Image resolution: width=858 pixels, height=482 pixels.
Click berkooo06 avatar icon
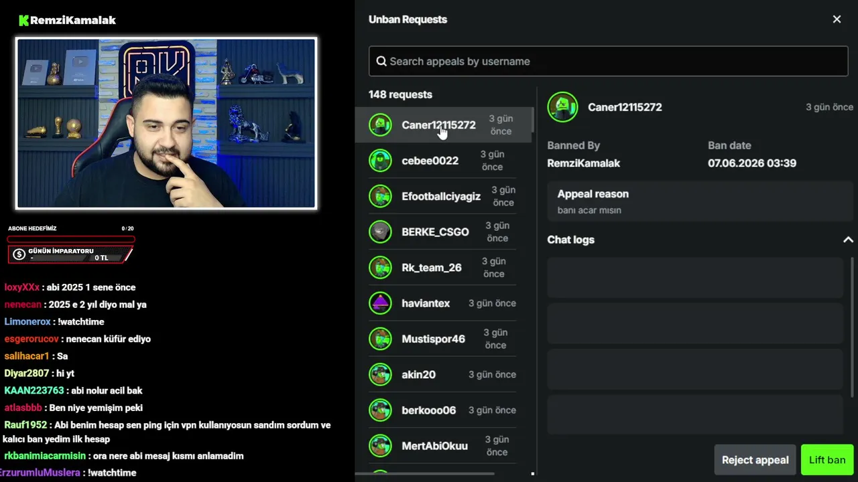coord(380,410)
